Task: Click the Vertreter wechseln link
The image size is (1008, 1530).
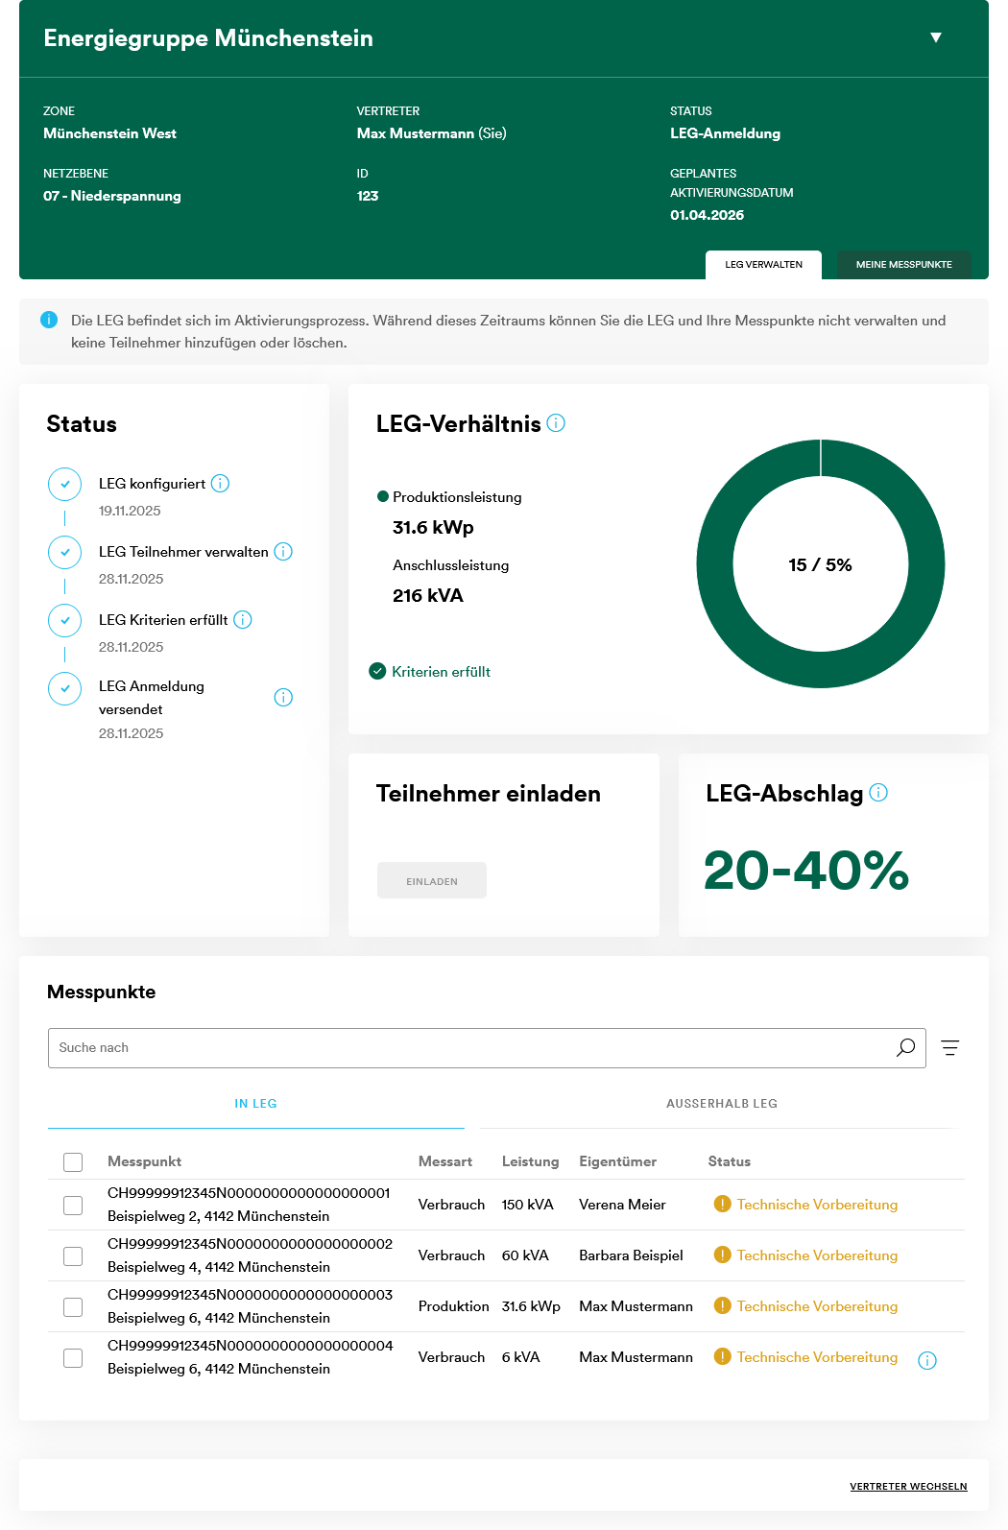Action: pyautogui.click(x=908, y=1487)
